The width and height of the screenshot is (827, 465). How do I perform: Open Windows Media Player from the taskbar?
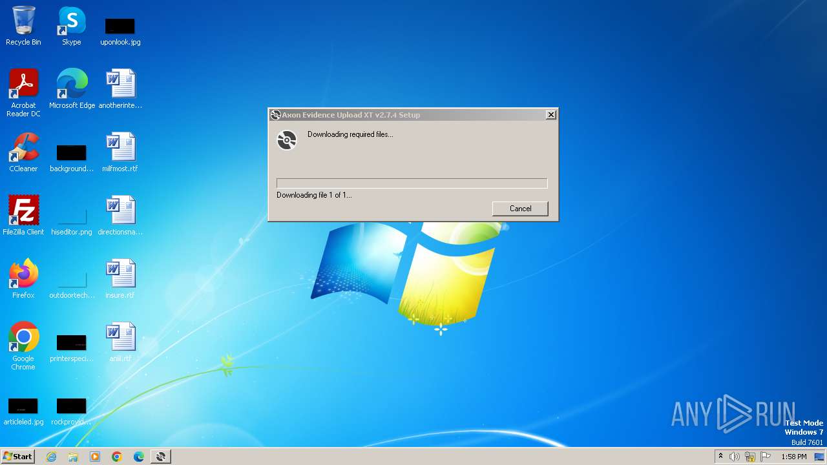coord(95,457)
